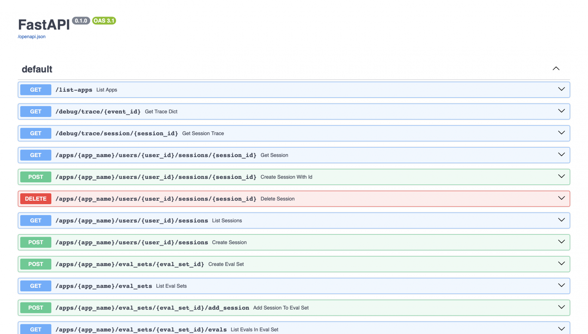
Task: Click the FastAPI title heading
Action: pyautogui.click(x=44, y=24)
